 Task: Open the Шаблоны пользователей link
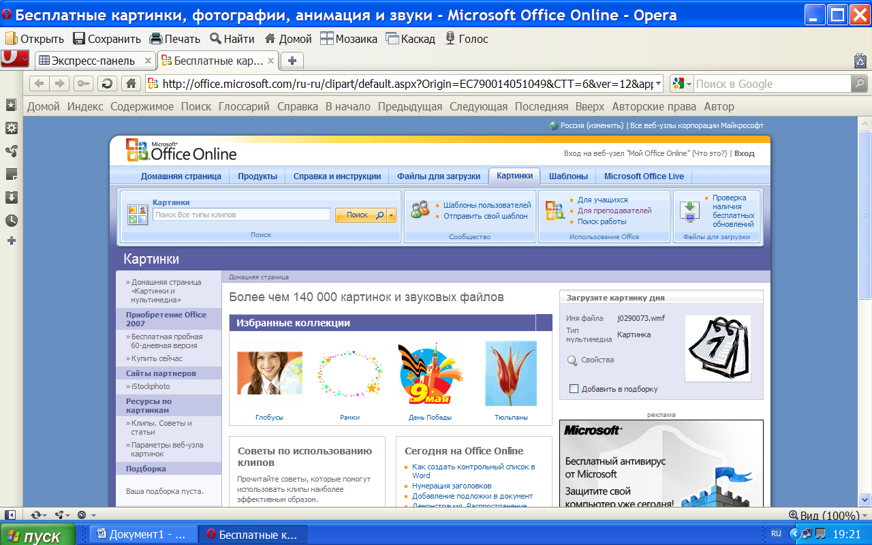(x=487, y=205)
